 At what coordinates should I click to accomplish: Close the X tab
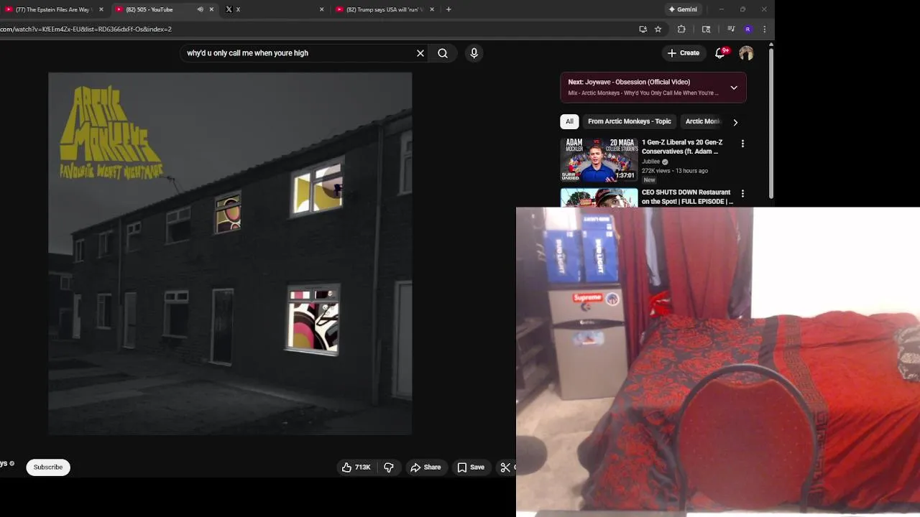321,9
